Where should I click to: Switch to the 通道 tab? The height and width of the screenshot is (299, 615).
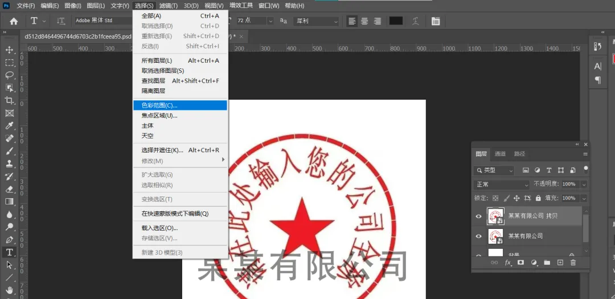pos(500,154)
